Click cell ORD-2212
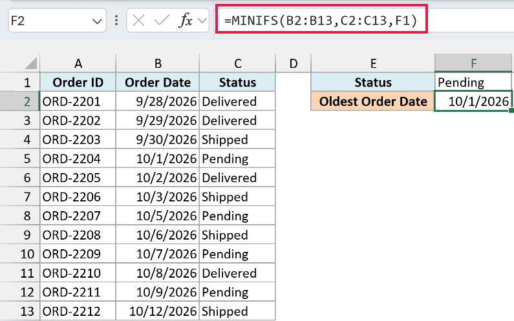The height and width of the screenshot is (321, 514). 78,311
